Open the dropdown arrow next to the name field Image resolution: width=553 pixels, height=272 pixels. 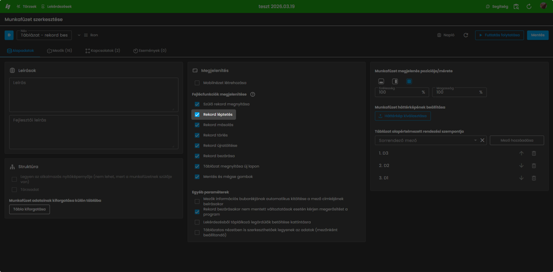point(79,35)
